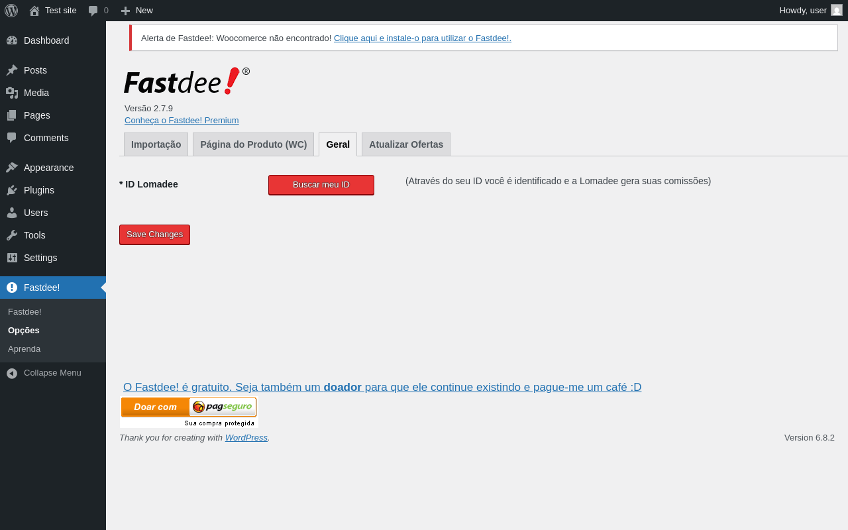848x530 pixels.
Task: Open the Comments menu item
Action: 53,138
